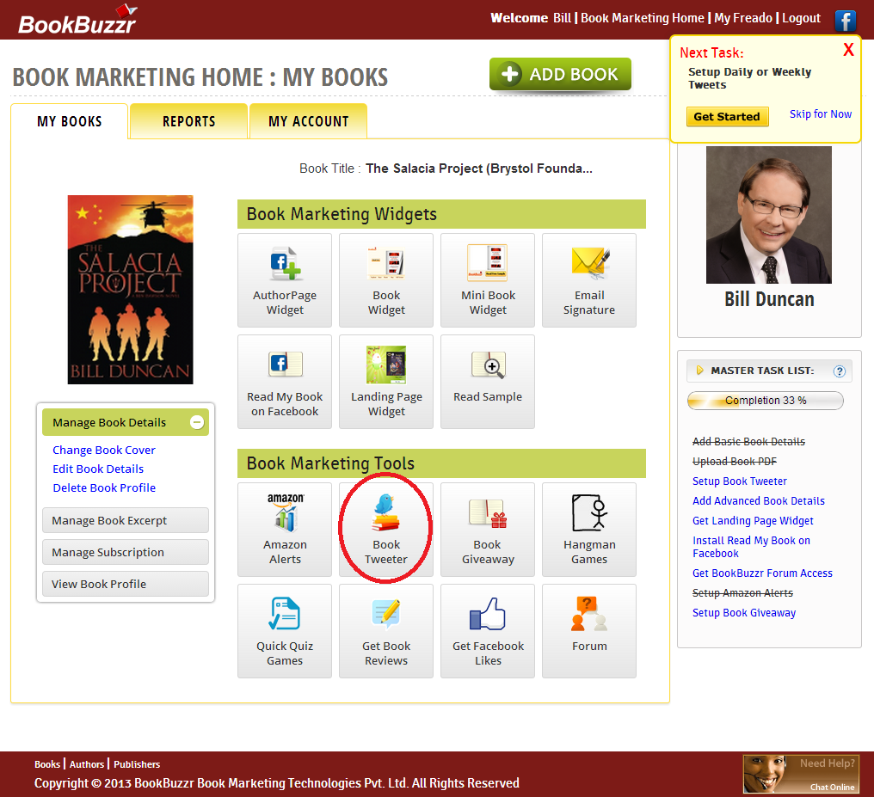Click the Salacia Project book cover
Screen dimensions: 874x797
point(131,290)
